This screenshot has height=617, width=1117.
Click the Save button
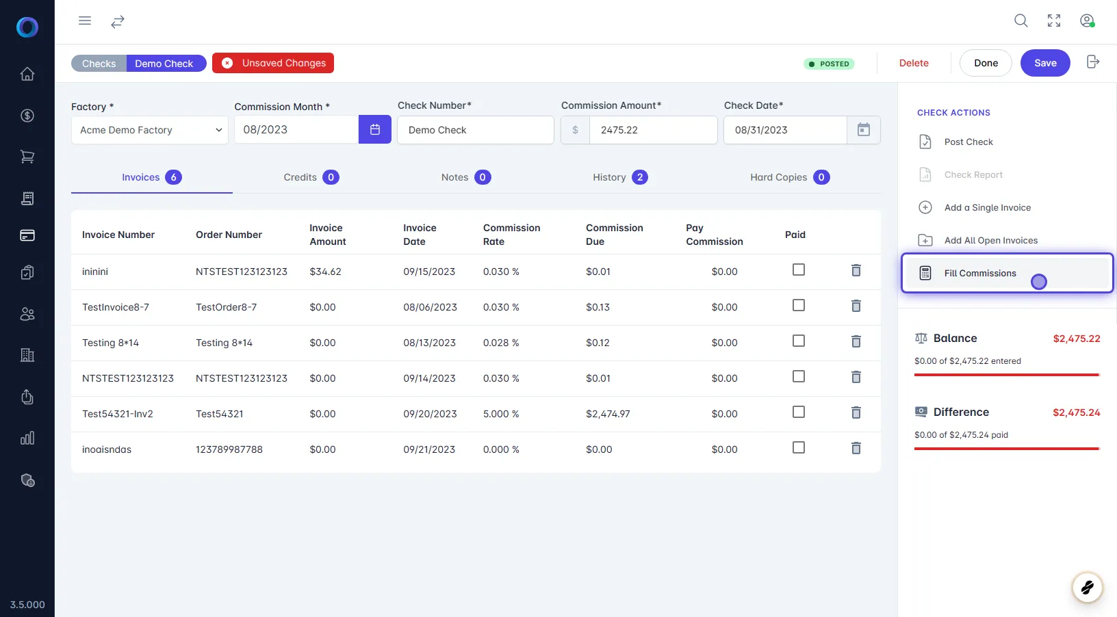pos(1045,63)
